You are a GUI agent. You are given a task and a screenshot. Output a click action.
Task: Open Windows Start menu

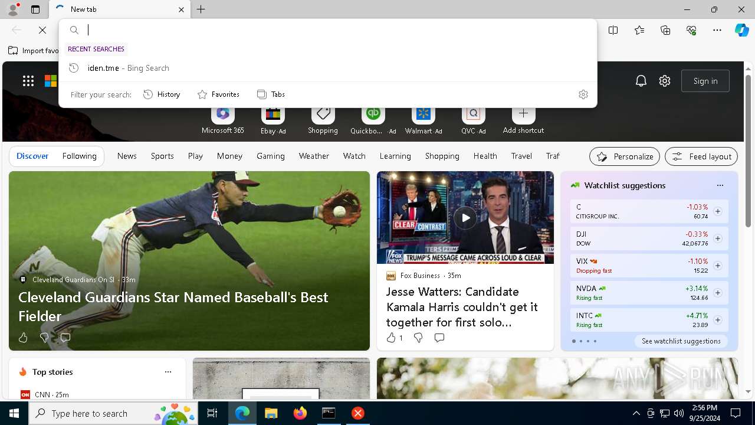(14, 413)
